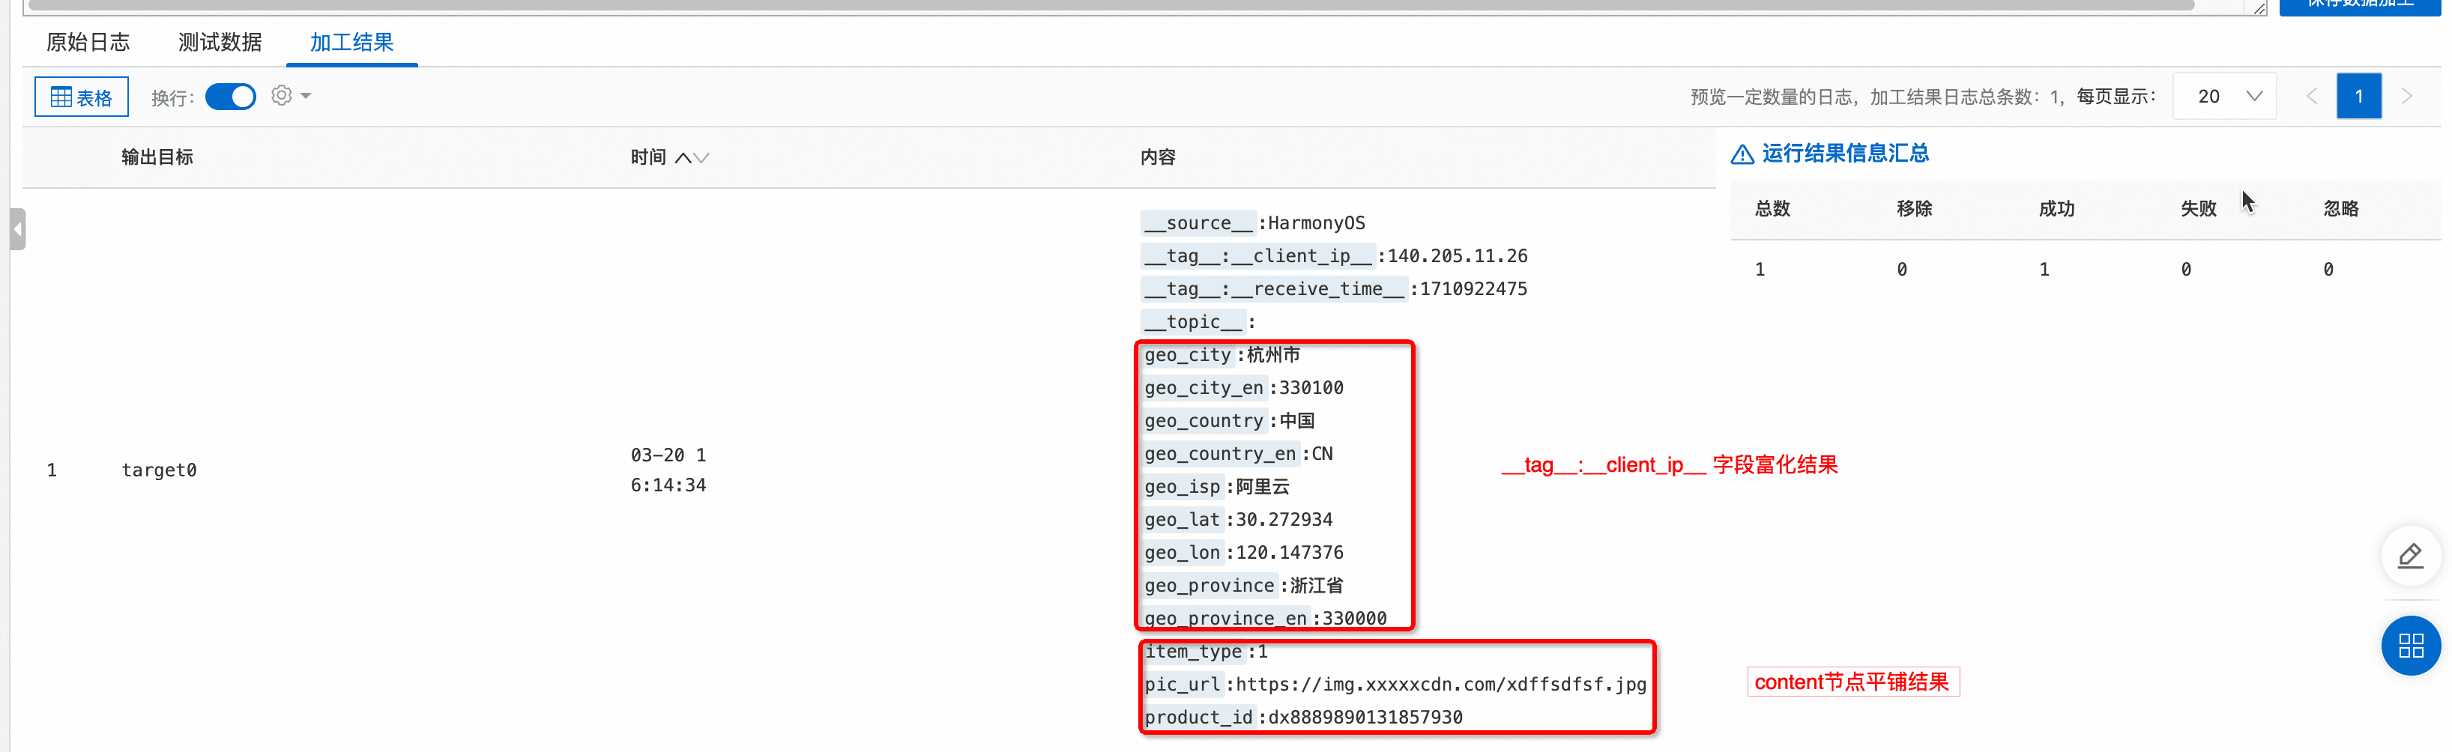Image resolution: width=2452 pixels, height=752 pixels.
Task: Open the gear settings dropdown
Action: pos(290,96)
